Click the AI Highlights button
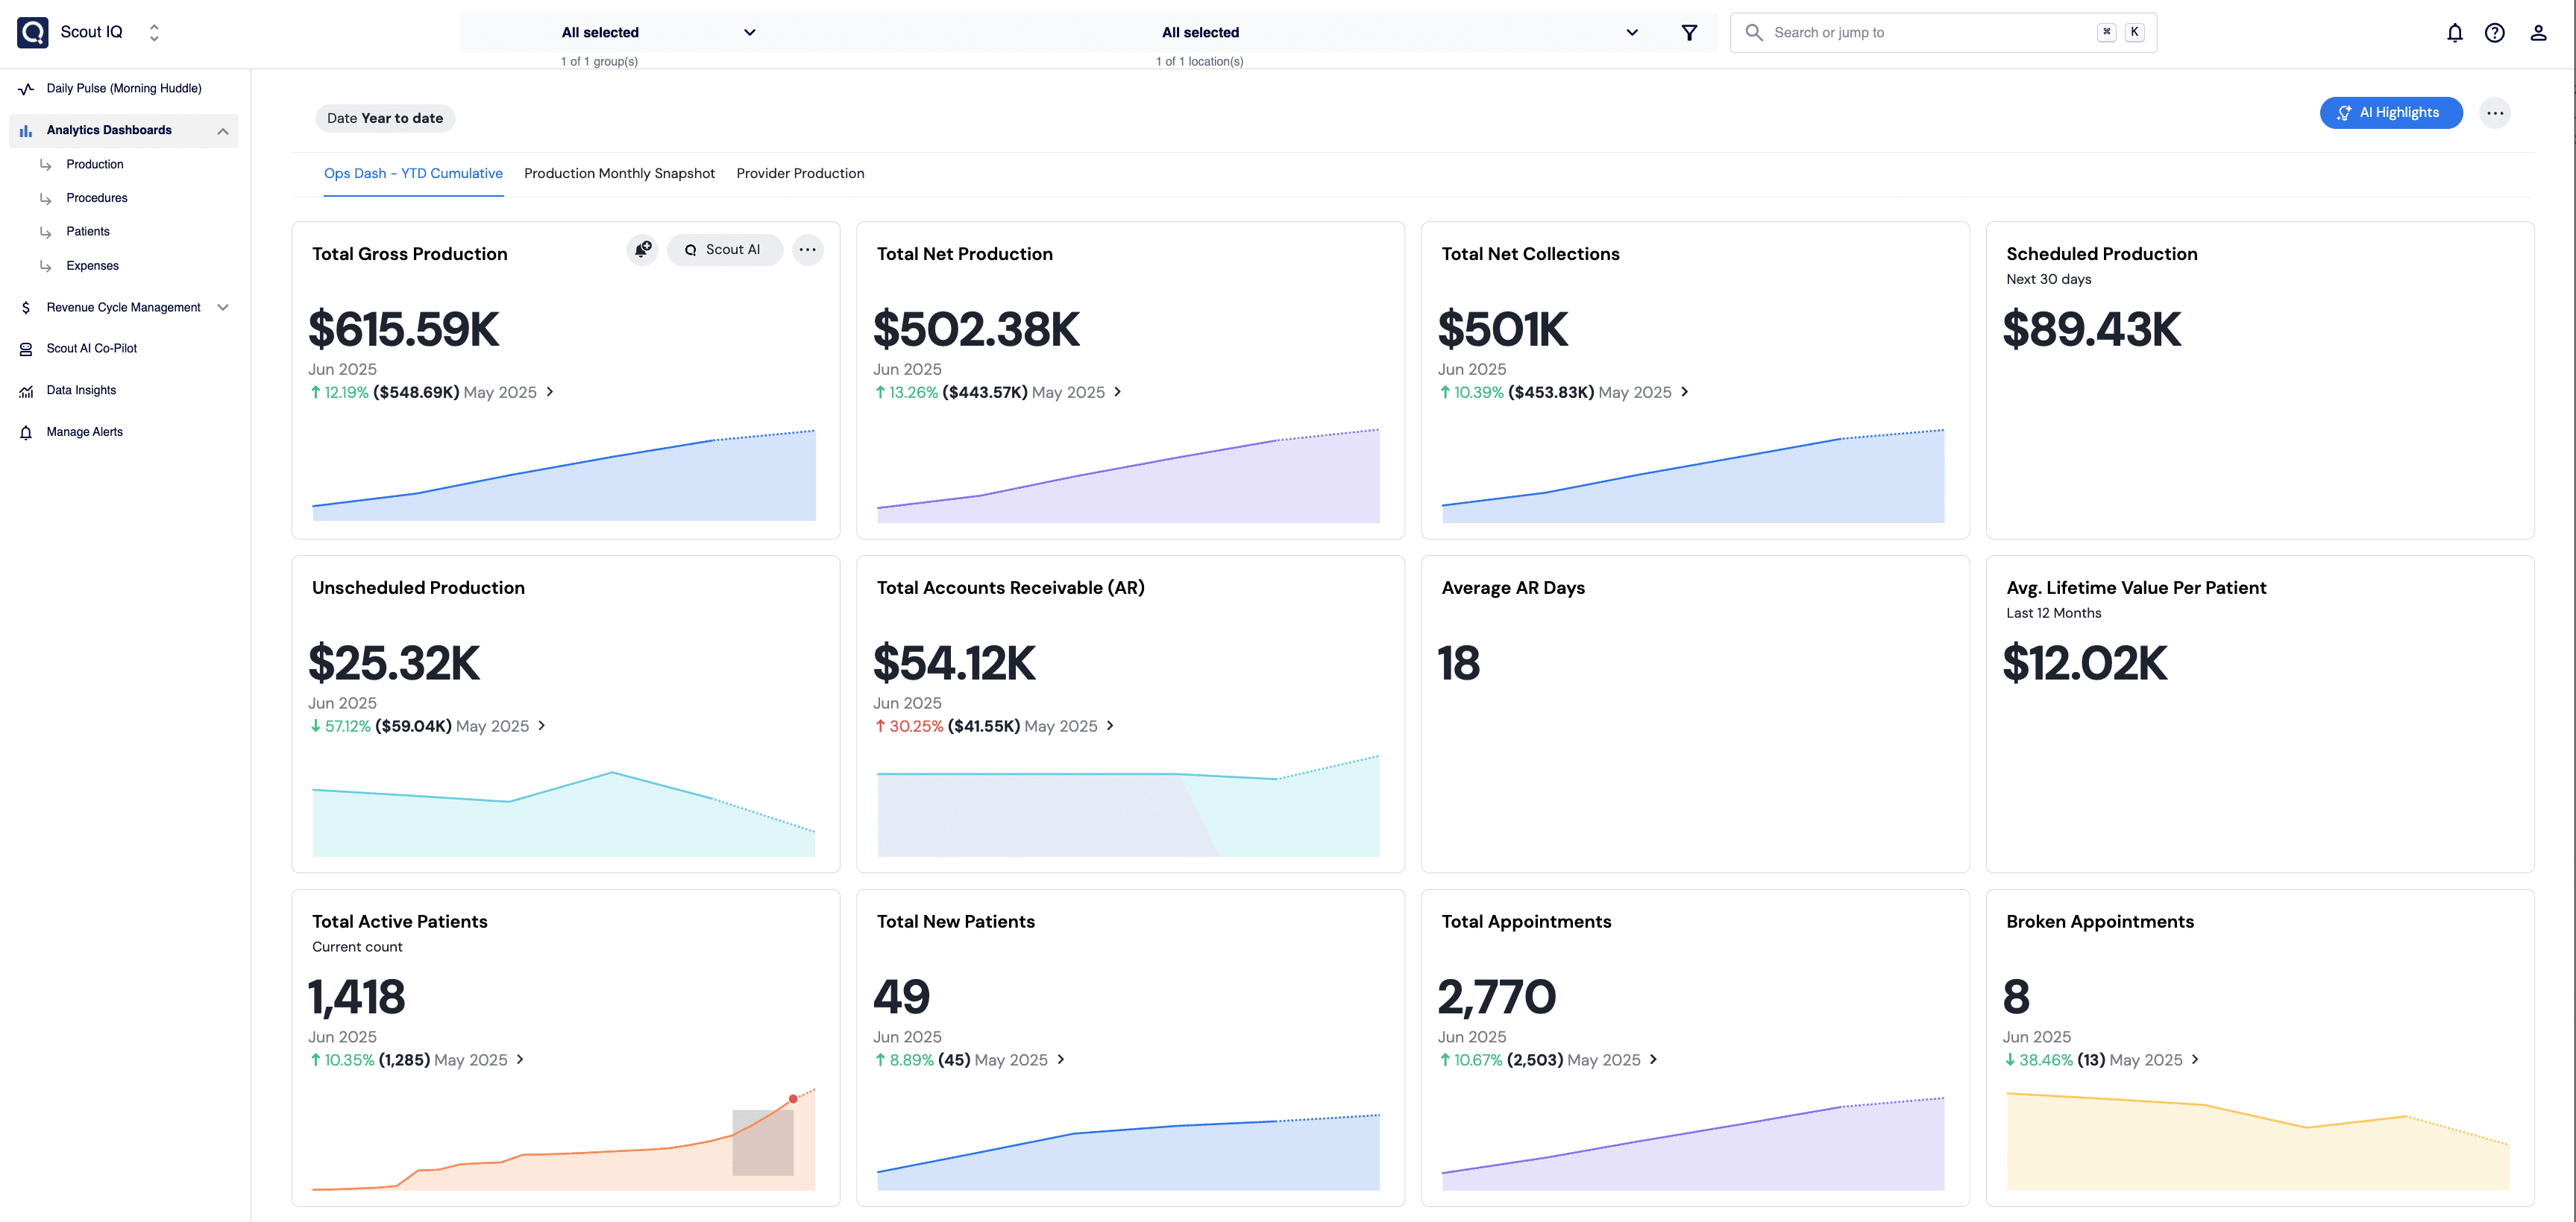Viewport: 2576px width, 1222px height. [2390, 113]
